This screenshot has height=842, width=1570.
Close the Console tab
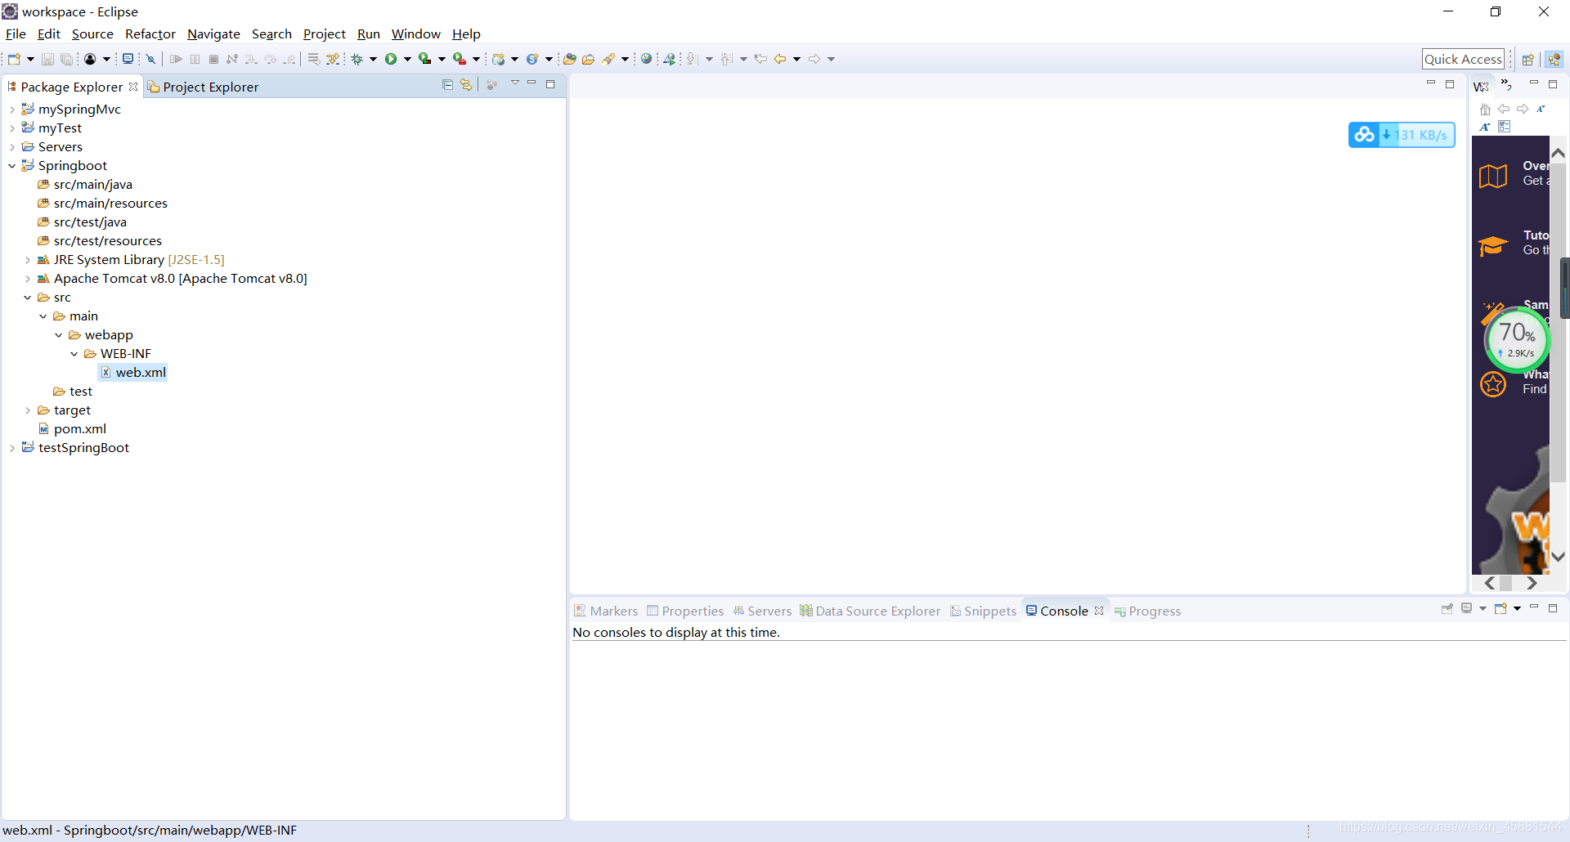point(1099,611)
